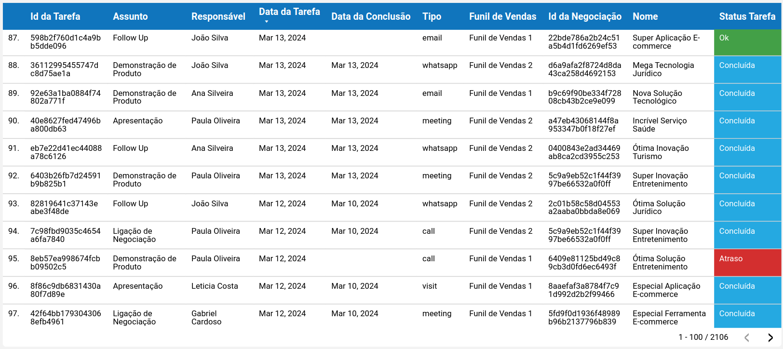Sort by the Tipo column header
The height and width of the screenshot is (349, 783).
[x=432, y=16]
